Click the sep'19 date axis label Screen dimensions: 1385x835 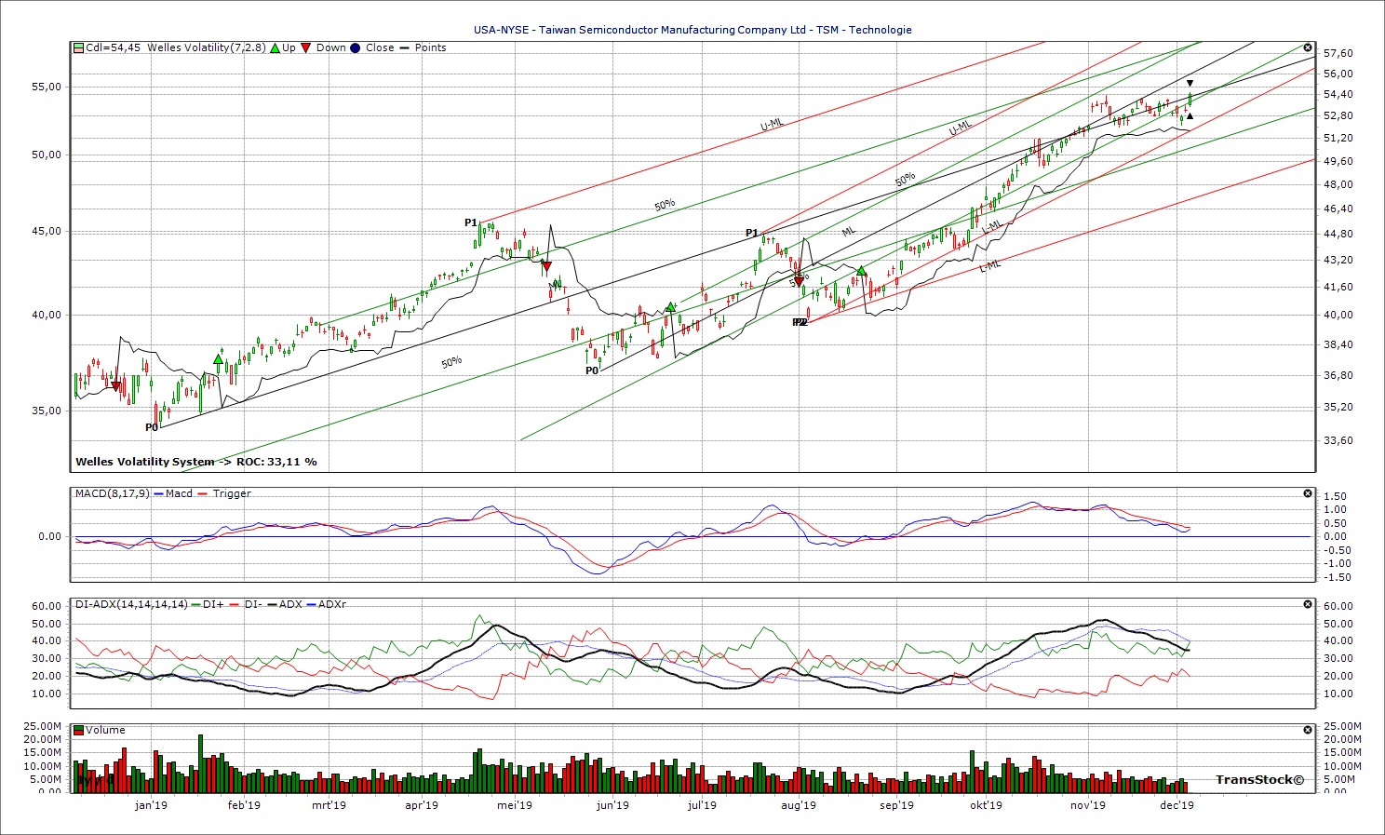click(897, 805)
